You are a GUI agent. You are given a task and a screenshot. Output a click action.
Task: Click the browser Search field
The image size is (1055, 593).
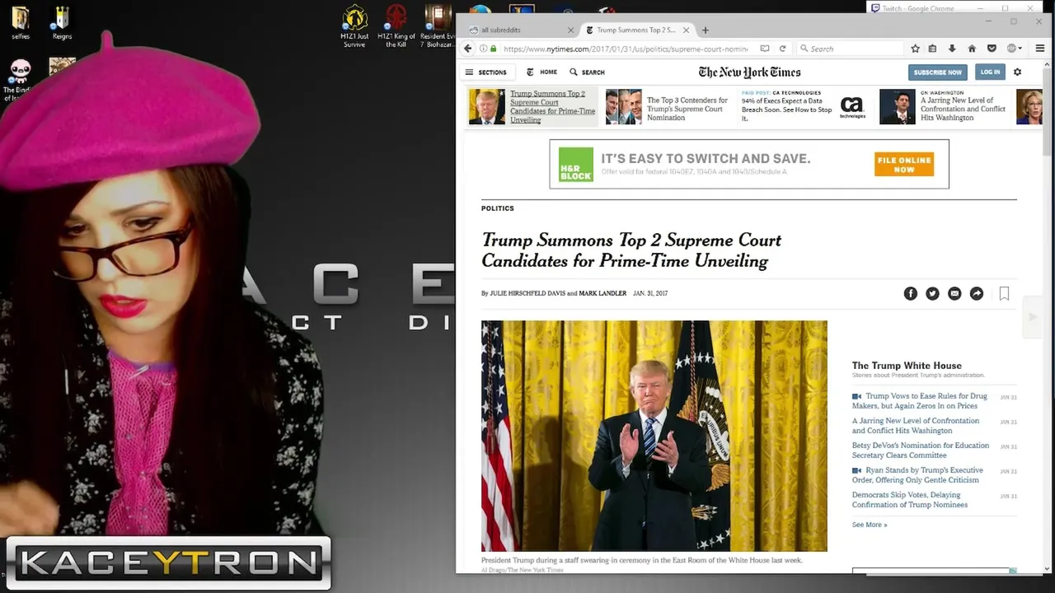tap(849, 49)
